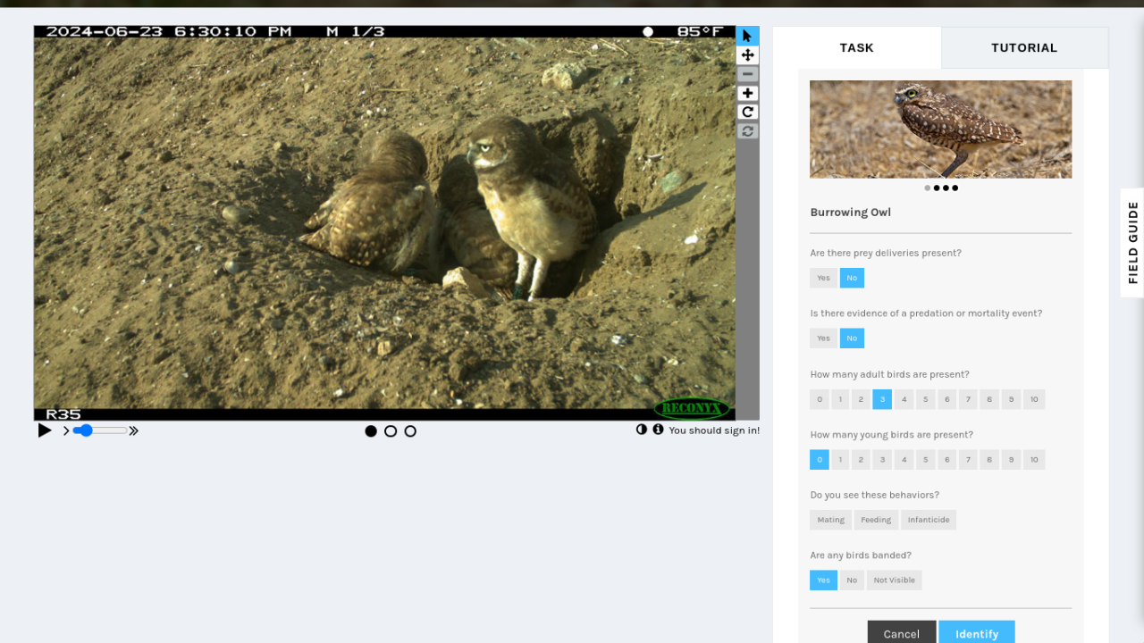Set young birds count to 9

[x=1011, y=460]
